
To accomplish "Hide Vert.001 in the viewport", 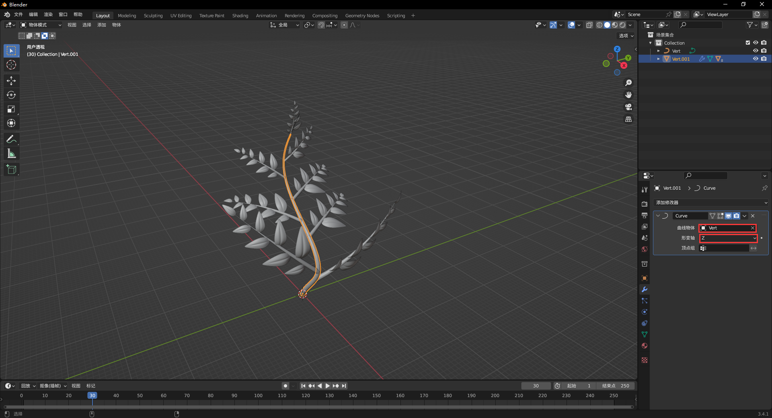I will tap(756, 59).
